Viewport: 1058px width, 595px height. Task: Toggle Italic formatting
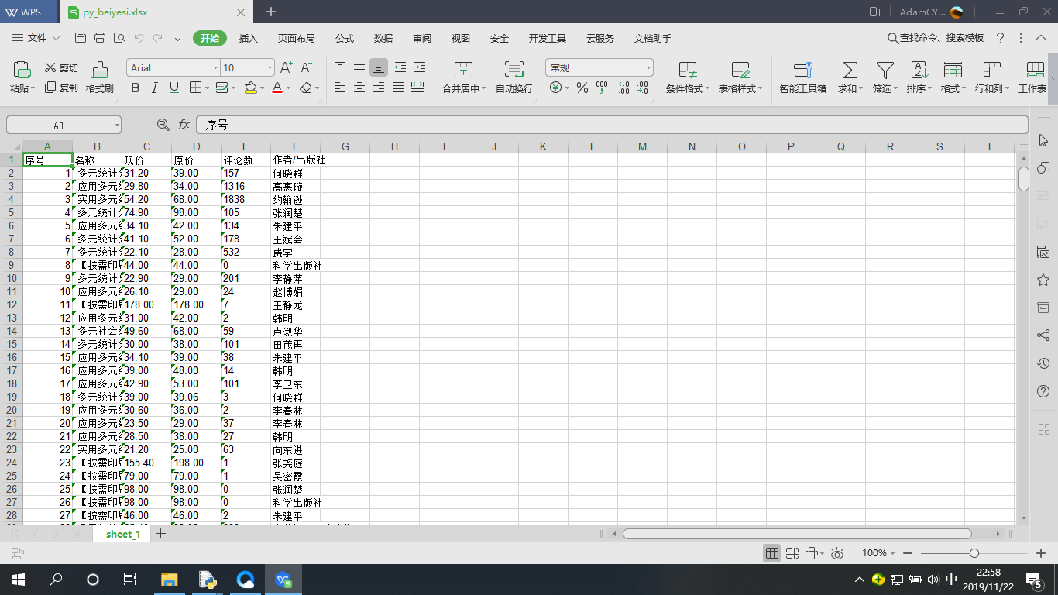(155, 88)
